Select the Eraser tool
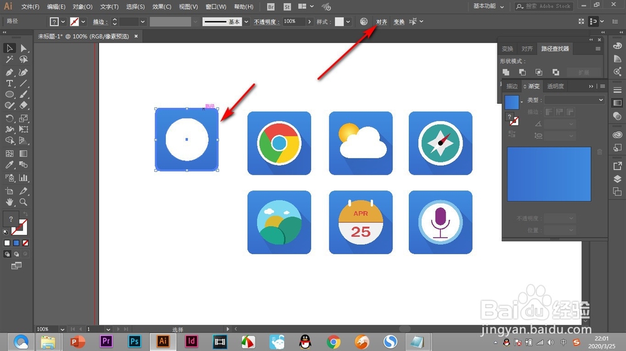Screen dimensions: 626x351 click(x=24, y=106)
